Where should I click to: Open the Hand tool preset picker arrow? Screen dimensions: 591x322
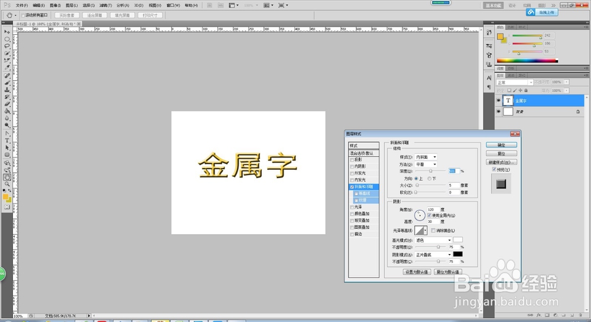(15, 15)
